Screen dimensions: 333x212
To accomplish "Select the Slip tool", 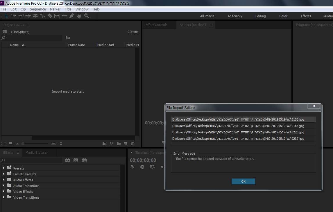I will 57,16.
